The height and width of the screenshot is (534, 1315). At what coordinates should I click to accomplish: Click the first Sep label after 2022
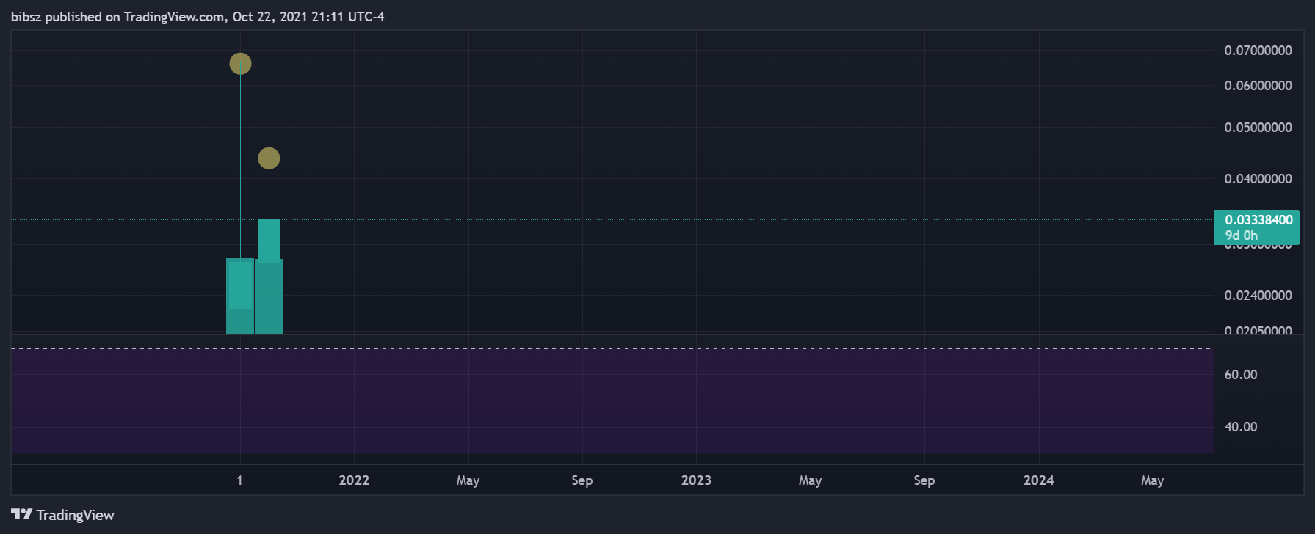(x=582, y=480)
